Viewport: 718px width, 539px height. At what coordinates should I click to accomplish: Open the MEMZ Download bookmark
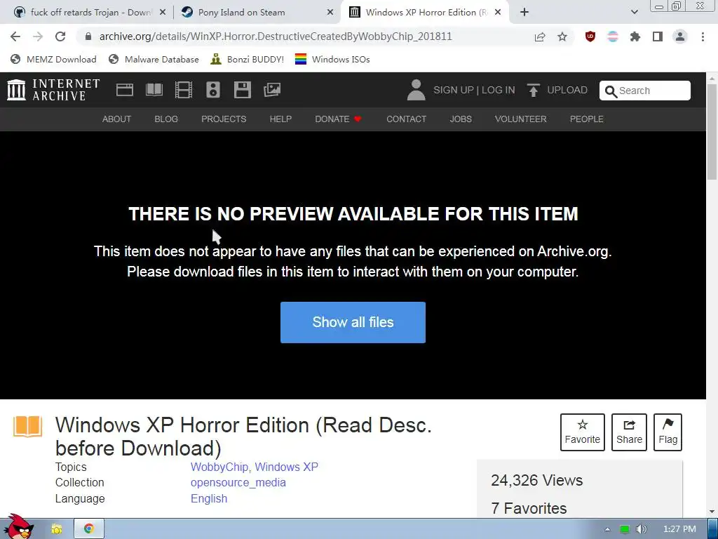[53, 59]
